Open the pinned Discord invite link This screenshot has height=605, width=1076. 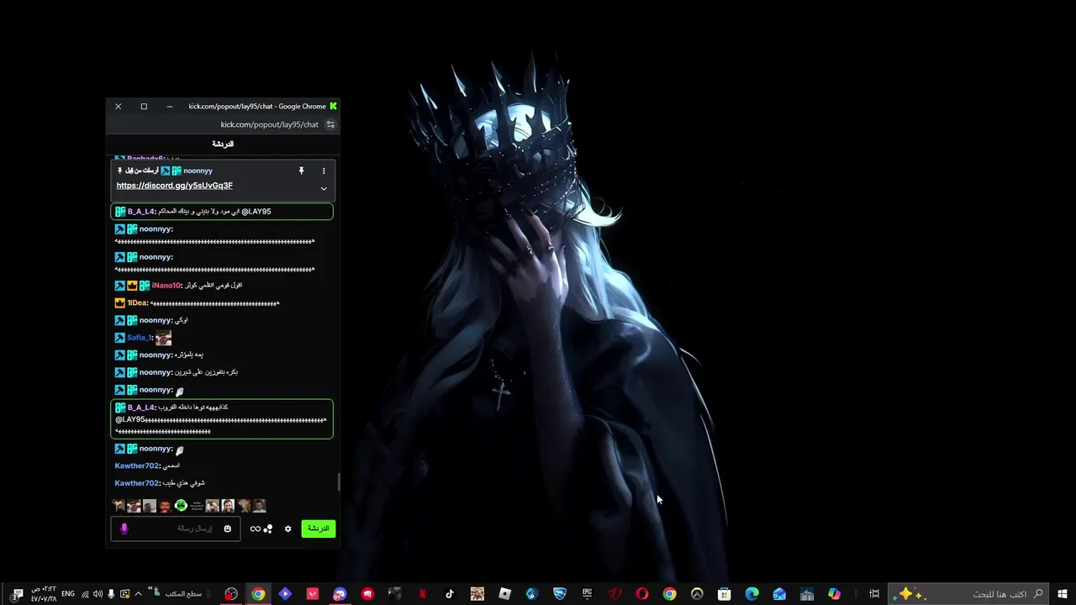tap(174, 186)
